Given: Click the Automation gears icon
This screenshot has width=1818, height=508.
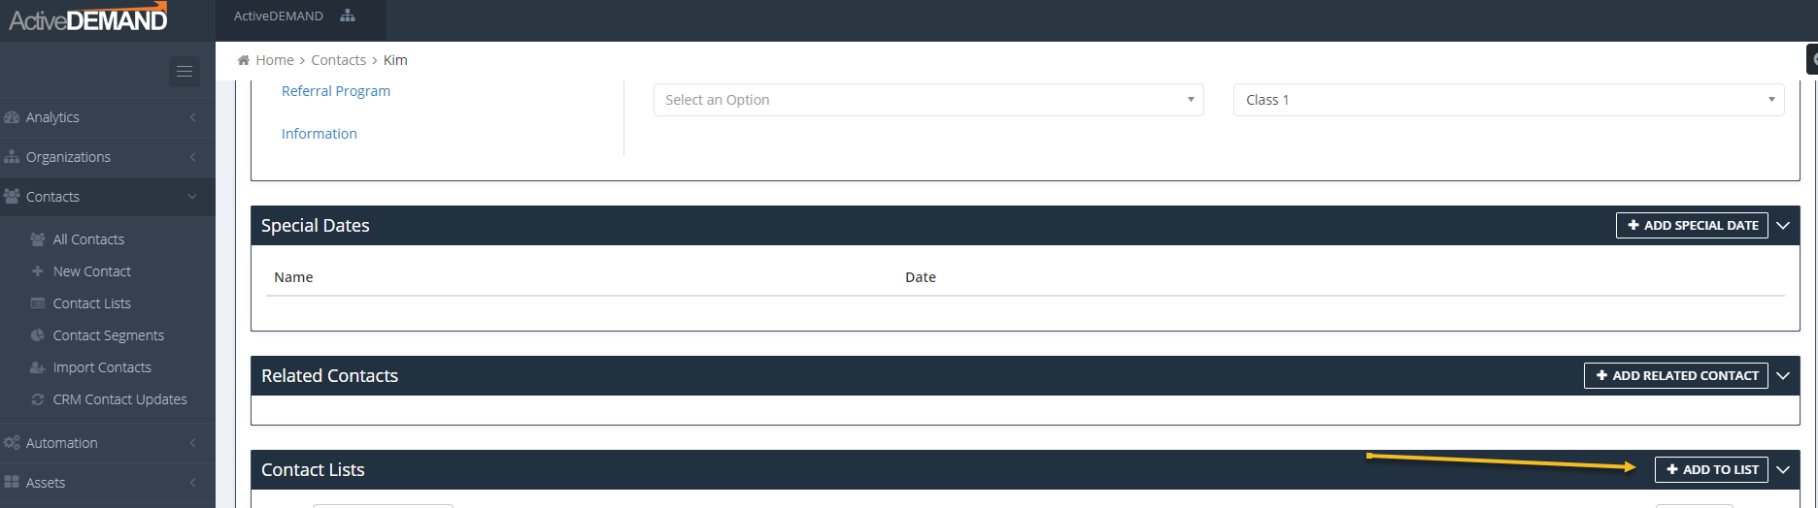Looking at the screenshot, I should point(12,443).
